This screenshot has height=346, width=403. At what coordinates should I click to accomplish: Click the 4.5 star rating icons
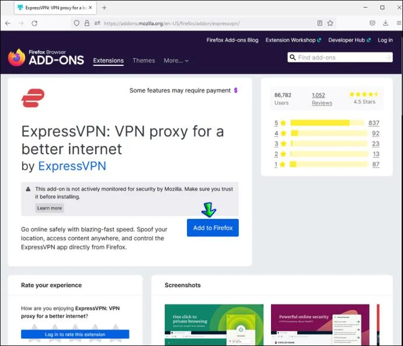pos(364,94)
